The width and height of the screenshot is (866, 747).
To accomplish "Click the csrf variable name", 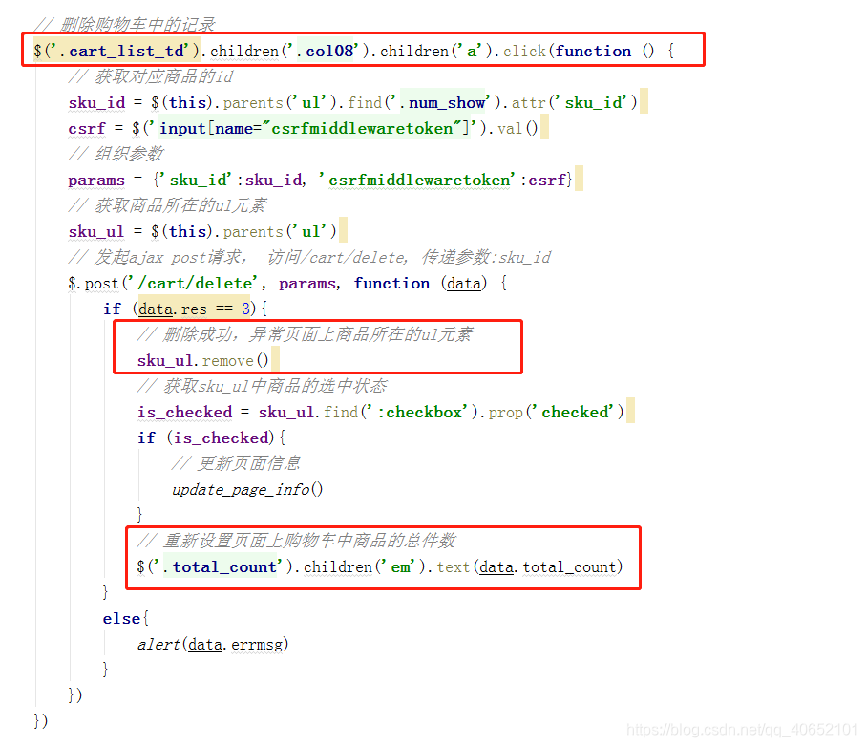I will click(87, 128).
